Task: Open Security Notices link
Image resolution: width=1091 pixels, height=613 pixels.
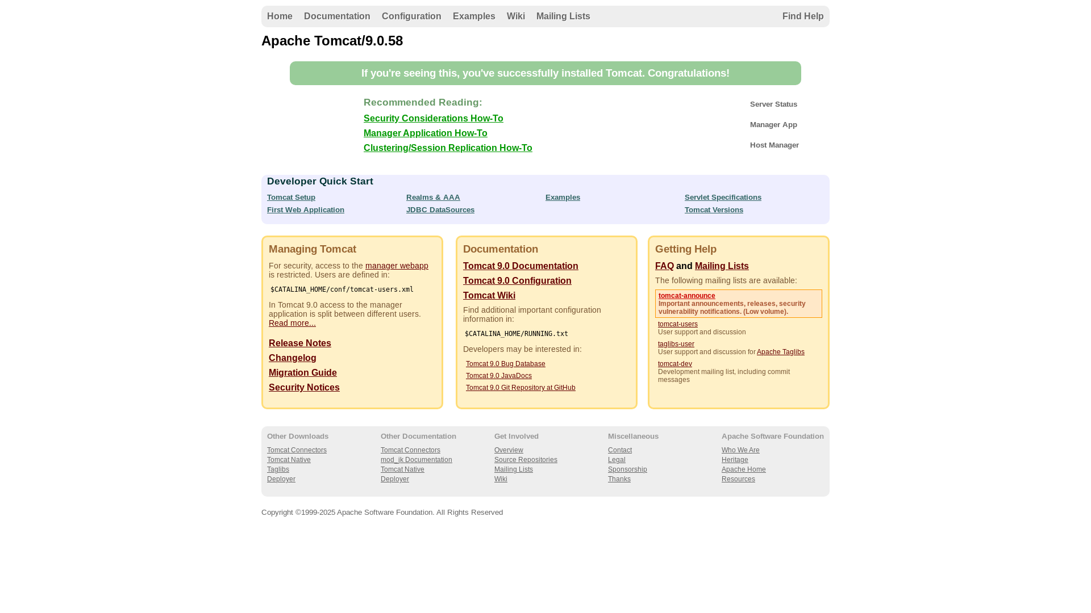Action: [x=304, y=388]
